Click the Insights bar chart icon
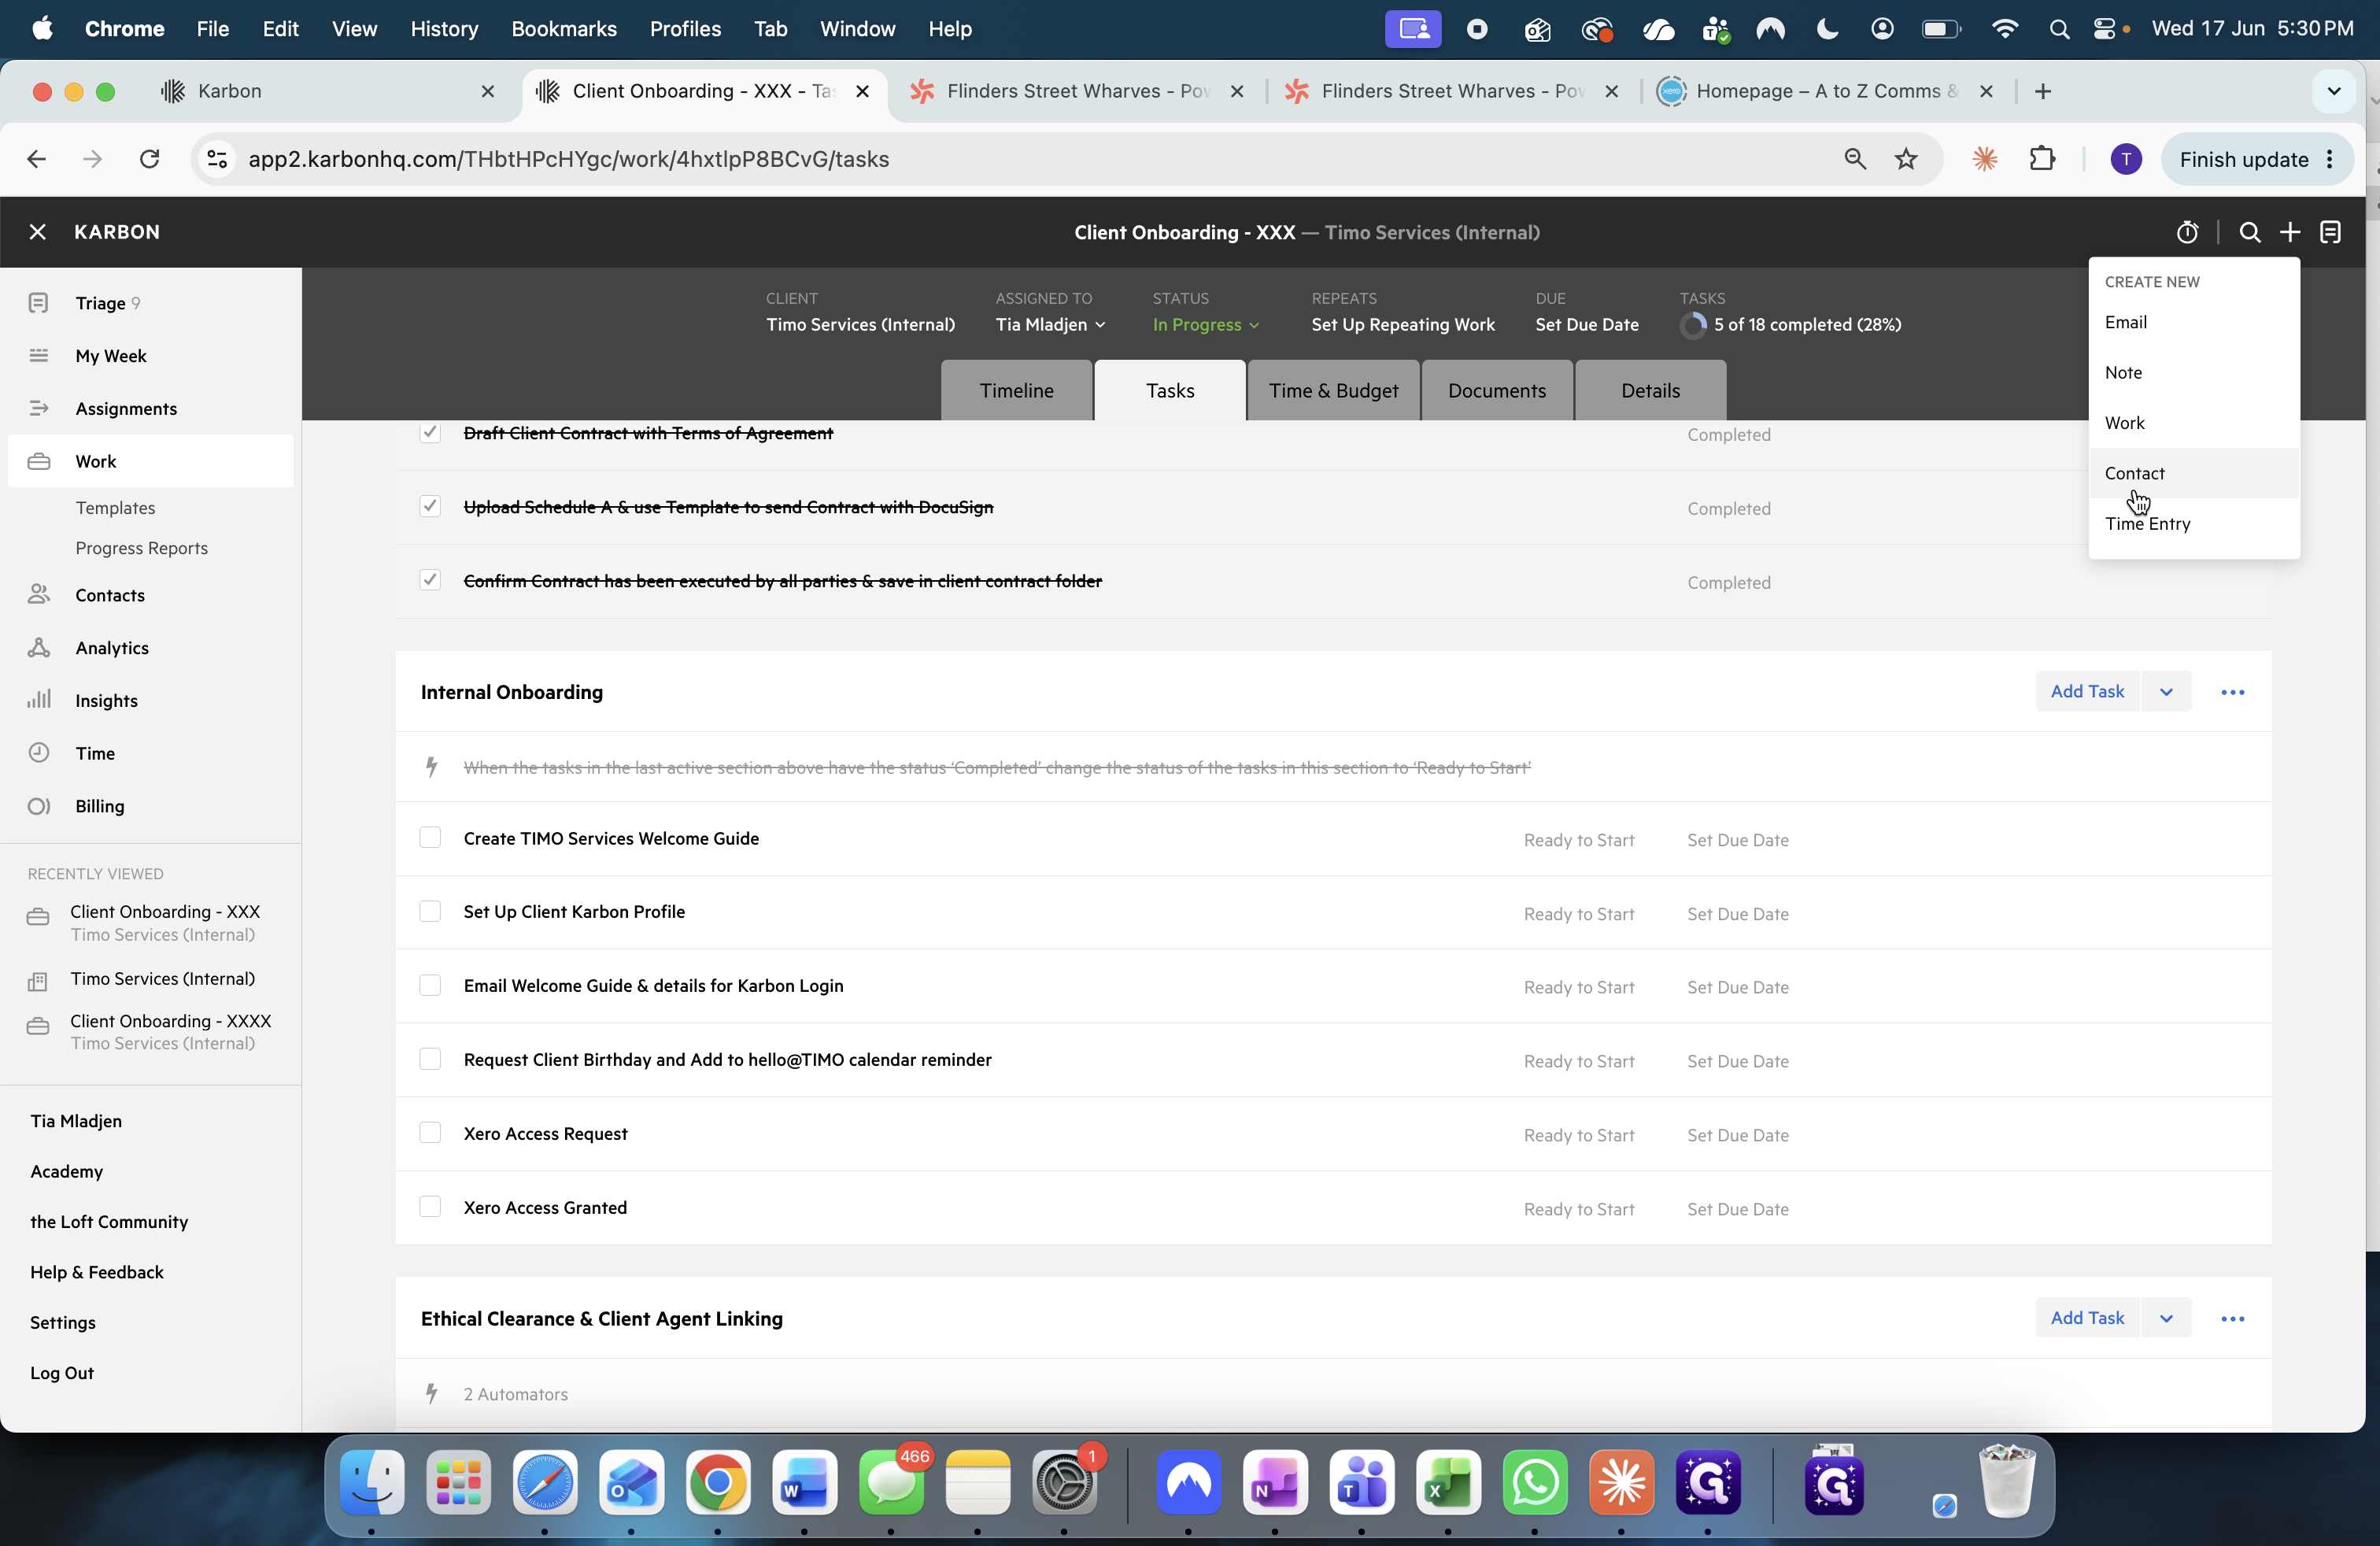 coord(39,700)
